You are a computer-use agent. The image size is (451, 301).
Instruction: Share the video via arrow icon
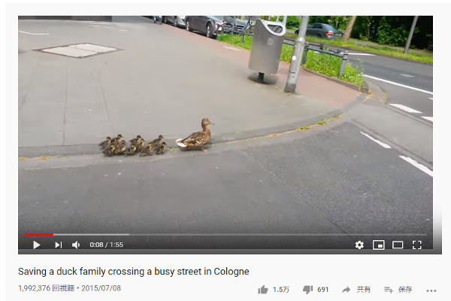pos(346,290)
